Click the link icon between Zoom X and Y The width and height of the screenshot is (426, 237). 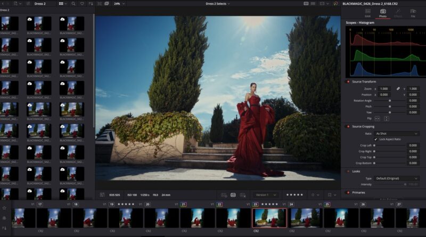(398, 88)
